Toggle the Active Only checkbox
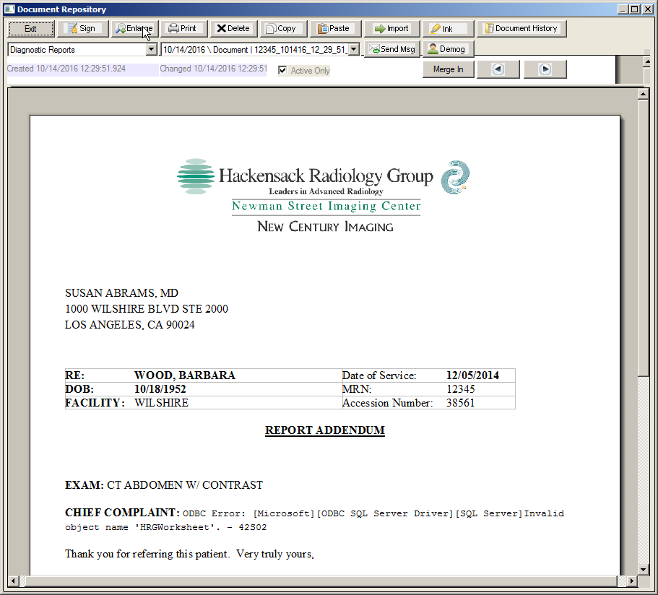 pyautogui.click(x=282, y=70)
